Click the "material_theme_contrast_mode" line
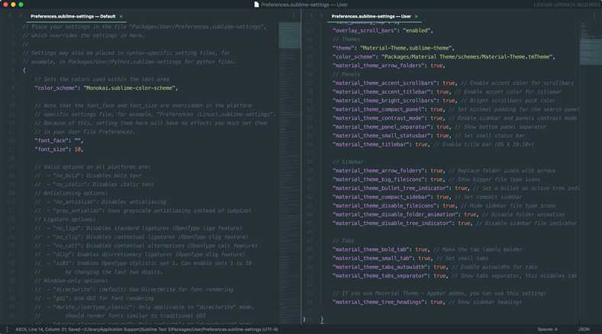The height and width of the screenshot is (334, 602). click(x=455, y=118)
